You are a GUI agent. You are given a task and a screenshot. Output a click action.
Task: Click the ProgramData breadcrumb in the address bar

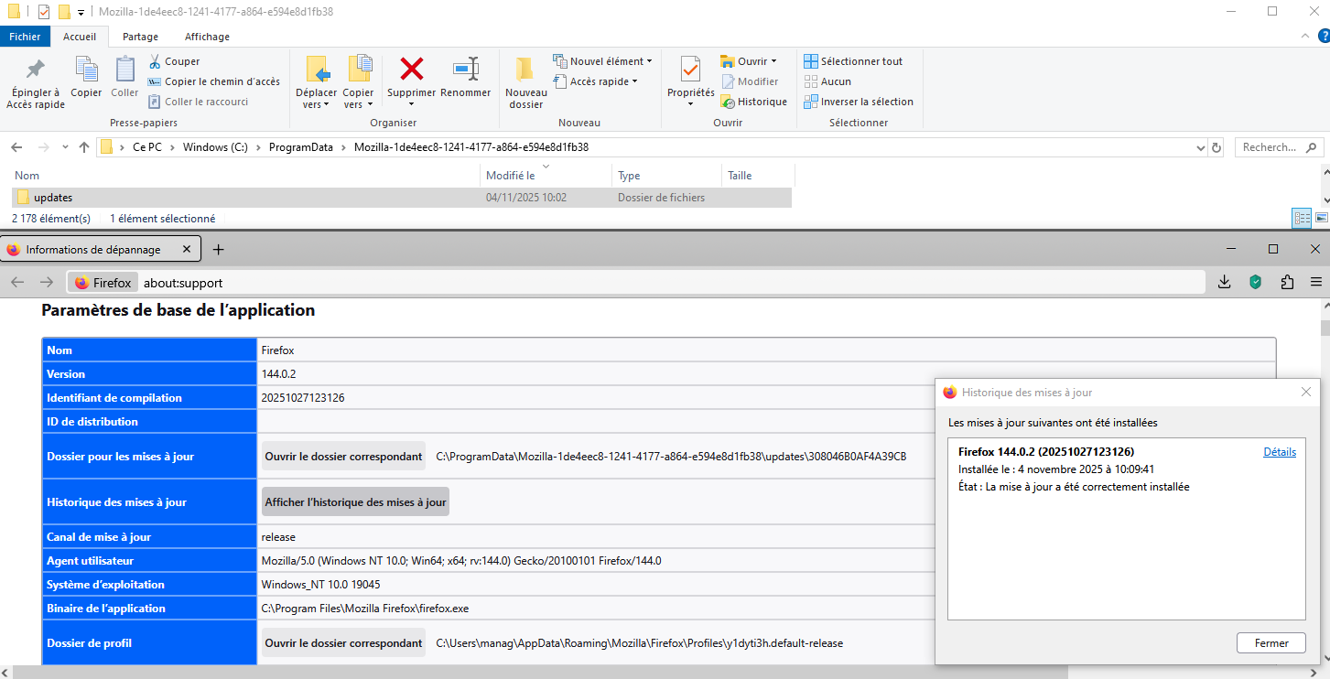click(301, 147)
